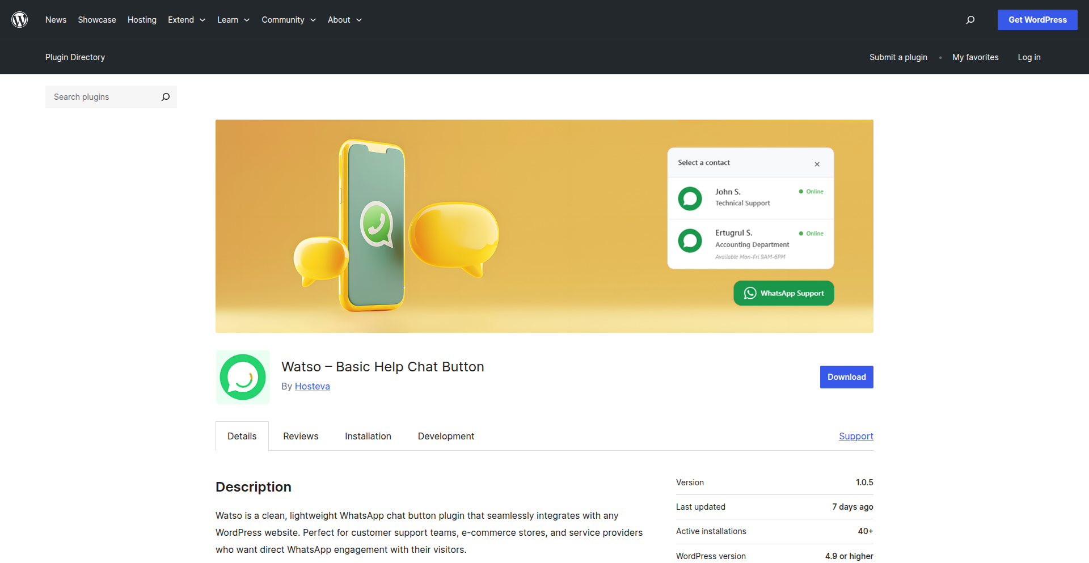Click the search plugins magnifier icon

point(166,97)
